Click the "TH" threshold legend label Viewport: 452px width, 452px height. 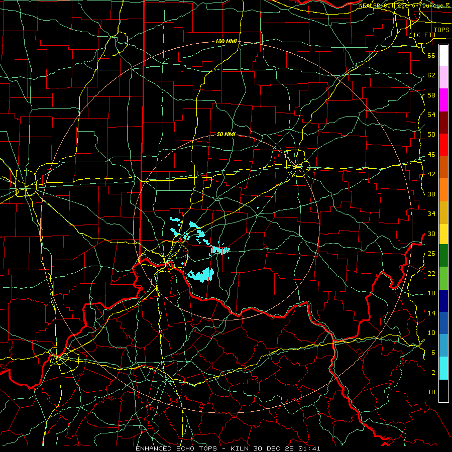click(431, 392)
